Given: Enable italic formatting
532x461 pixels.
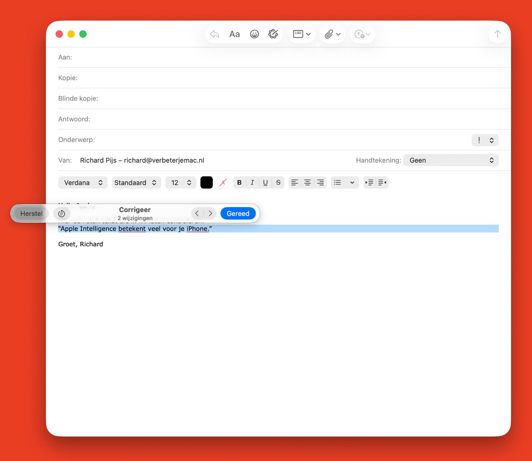Looking at the screenshot, I should click(252, 182).
